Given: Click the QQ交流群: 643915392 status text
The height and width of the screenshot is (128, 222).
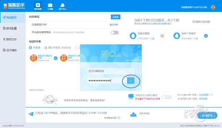Looking at the screenshot, I should coord(13,125).
